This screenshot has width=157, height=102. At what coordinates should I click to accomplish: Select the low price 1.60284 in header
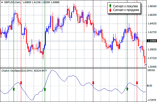pyautogui.click(x=46, y=2)
